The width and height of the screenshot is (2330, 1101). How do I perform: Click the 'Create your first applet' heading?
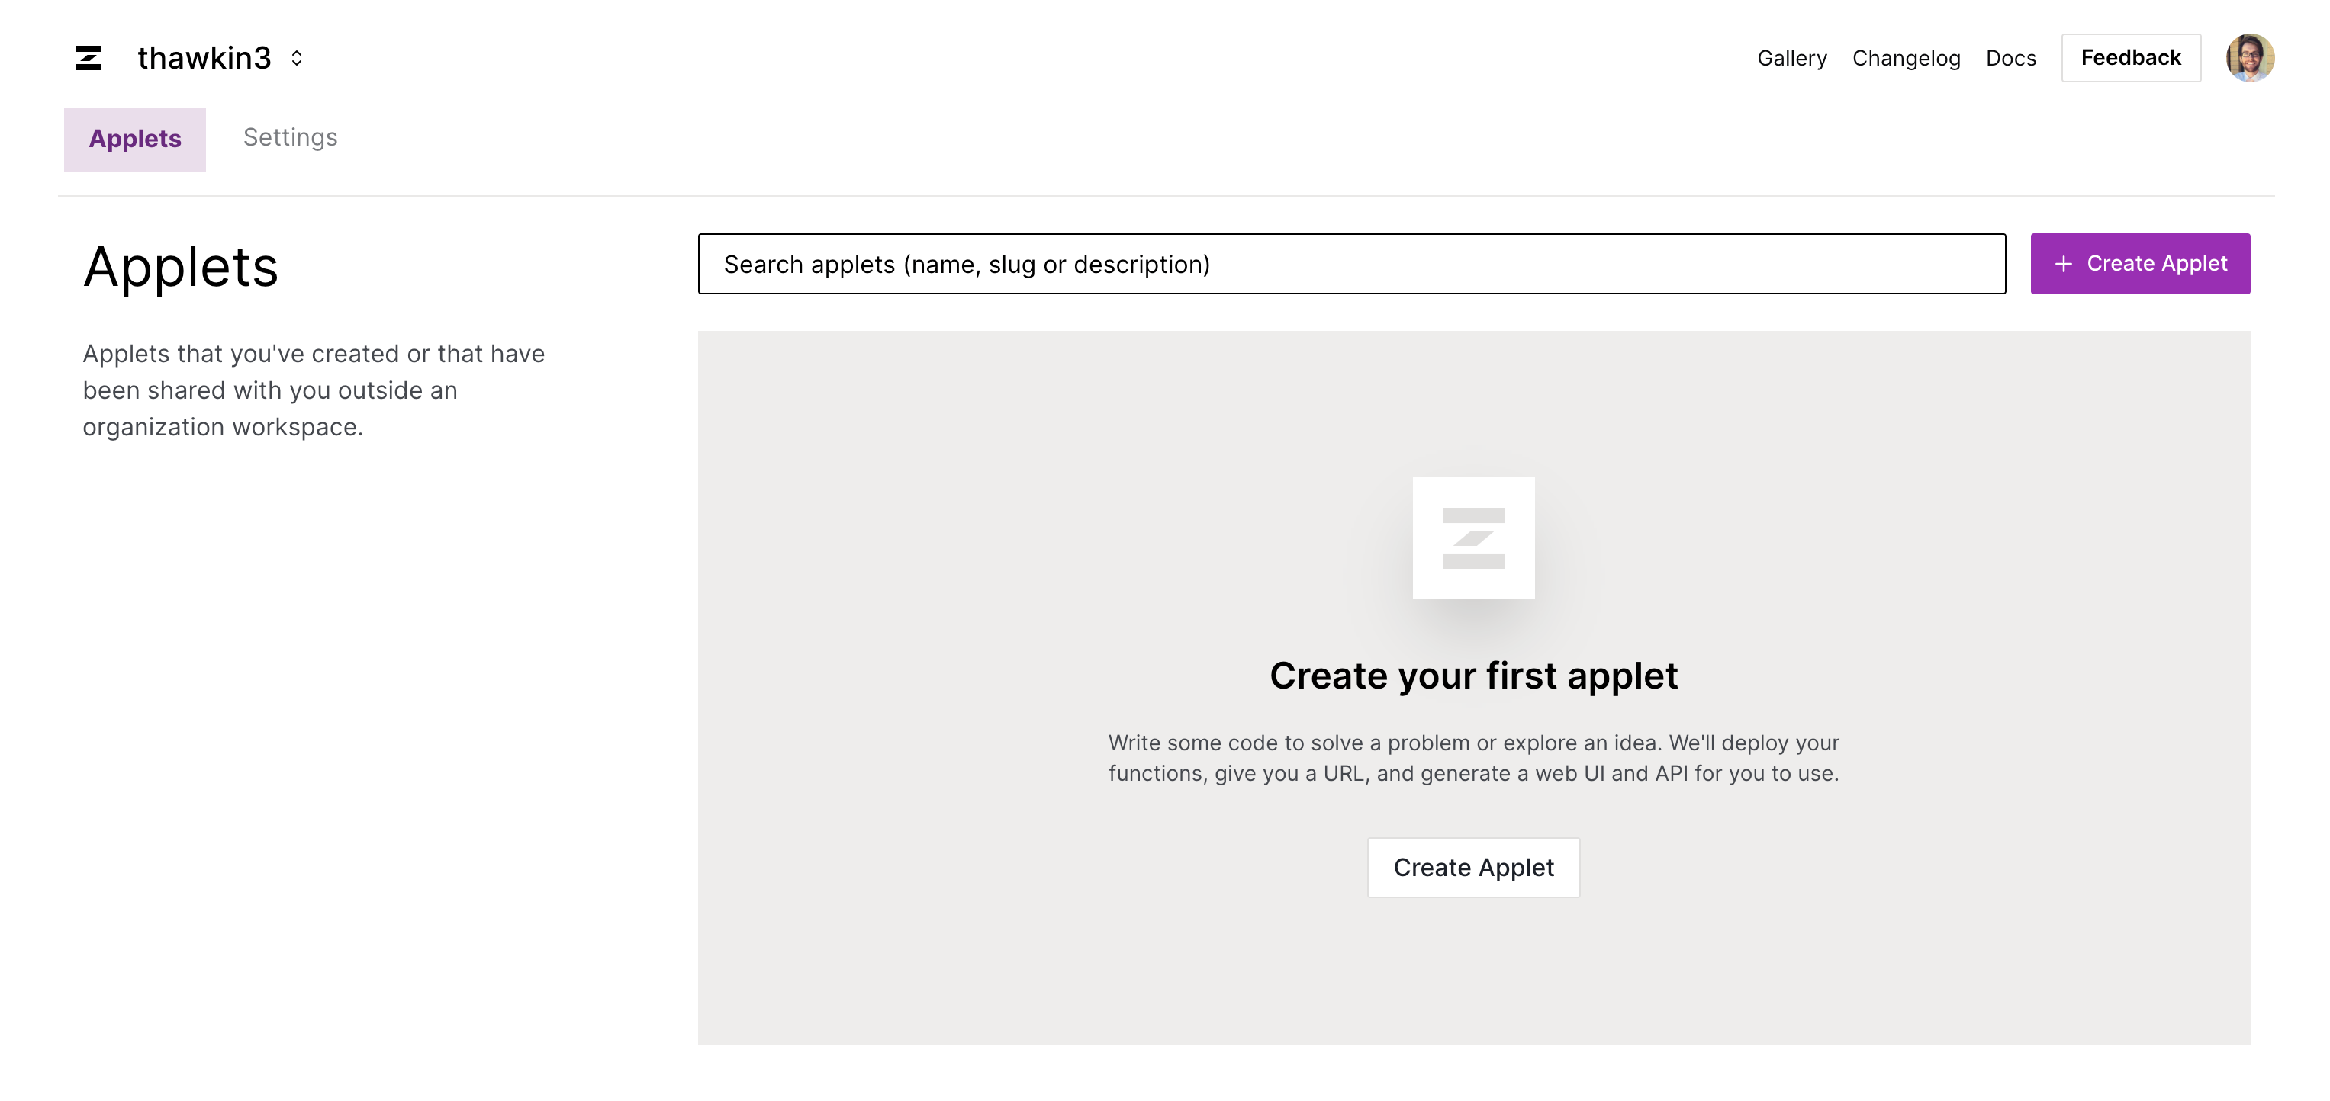point(1472,676)
